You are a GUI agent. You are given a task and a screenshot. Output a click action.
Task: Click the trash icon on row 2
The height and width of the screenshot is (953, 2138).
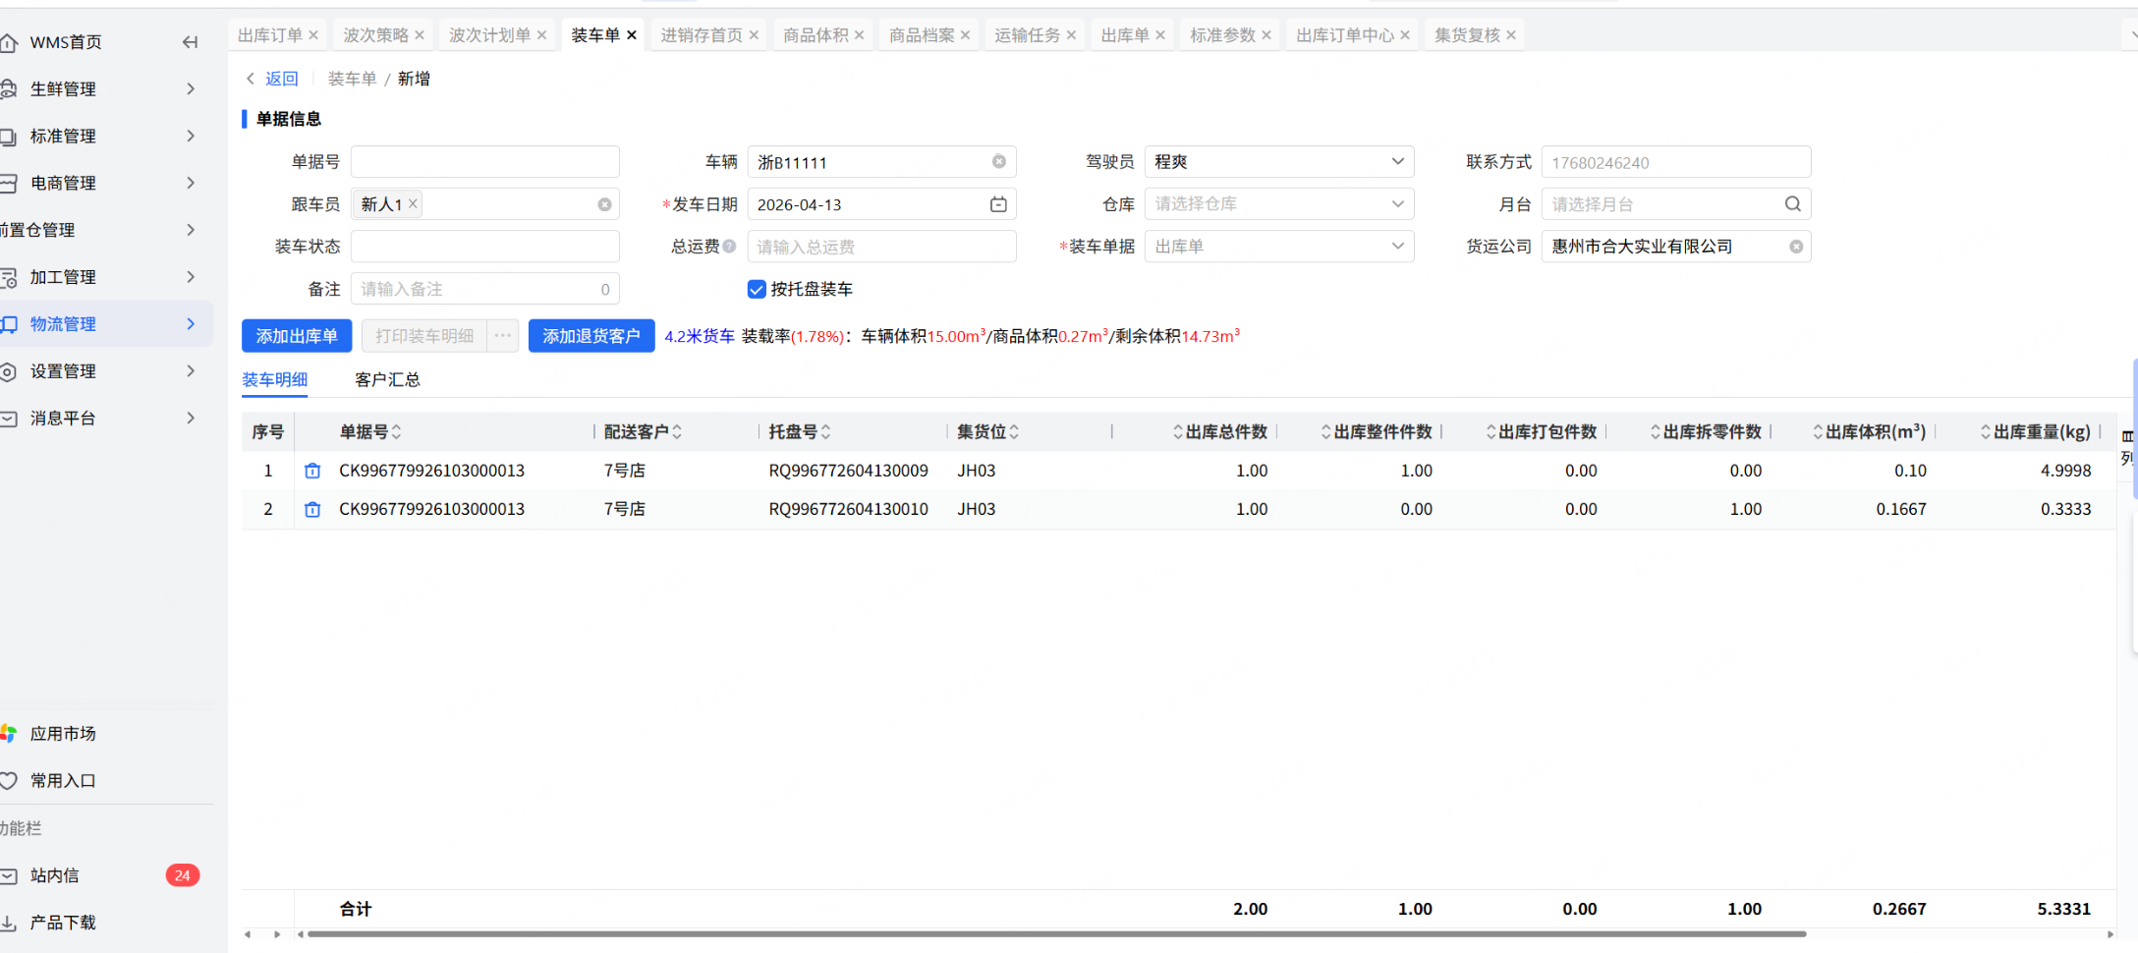pyautogui.click(x=312, y=509)
